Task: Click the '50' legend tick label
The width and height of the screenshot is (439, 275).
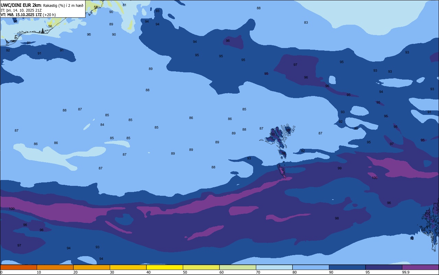Action: [x=185, y=272]
